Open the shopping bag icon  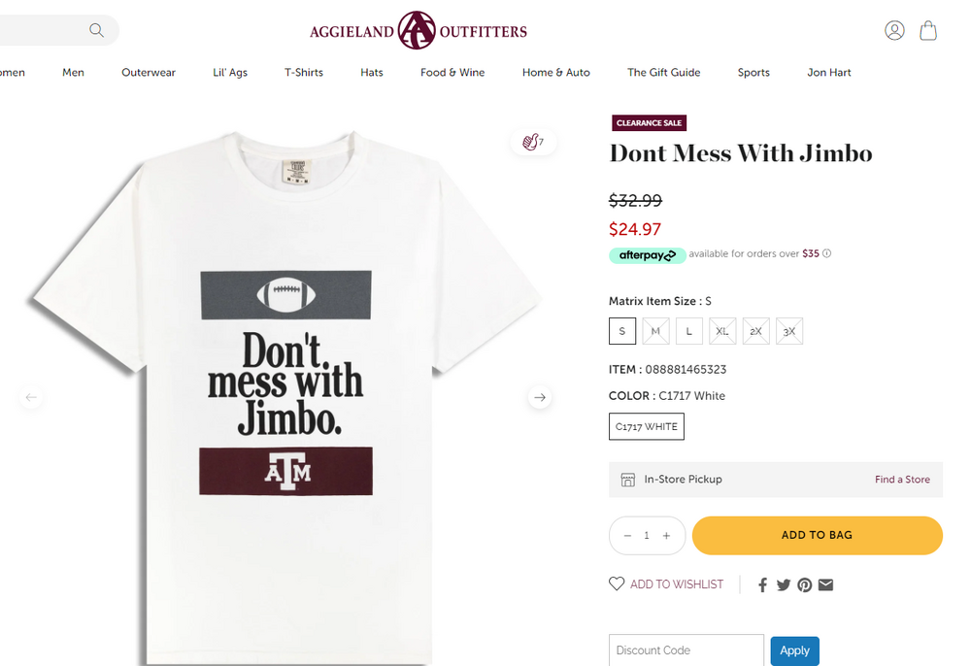pyautogui.click(x=928, y=30)
